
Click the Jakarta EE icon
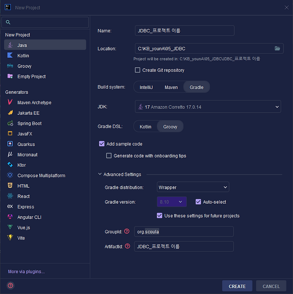(x=10, y=113)
